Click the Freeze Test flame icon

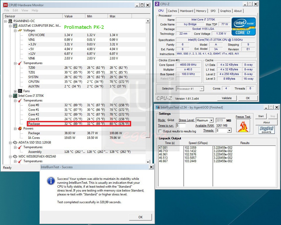pos(243,126)
